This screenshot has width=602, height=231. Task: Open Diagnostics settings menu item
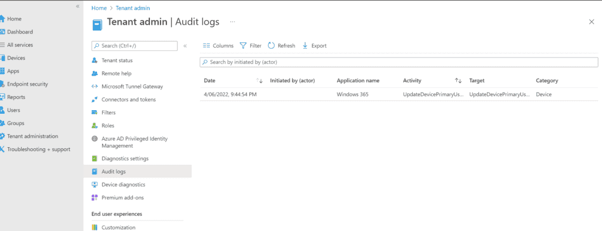tap(125, 159)
